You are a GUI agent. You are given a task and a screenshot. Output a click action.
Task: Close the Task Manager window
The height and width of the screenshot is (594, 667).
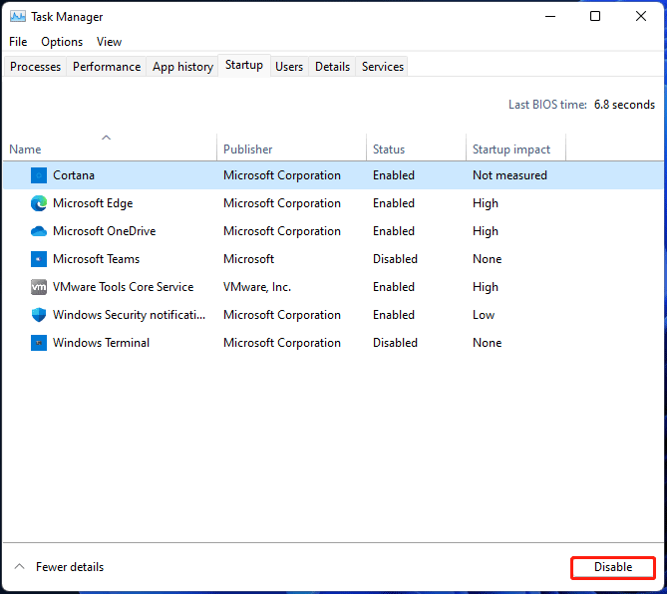[641, 17]
